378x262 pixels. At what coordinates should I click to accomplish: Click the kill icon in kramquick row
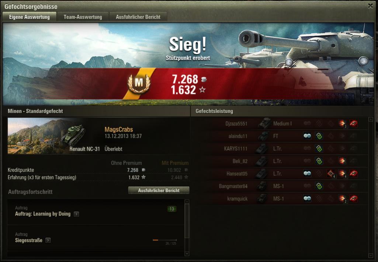[x=353, y=199]
